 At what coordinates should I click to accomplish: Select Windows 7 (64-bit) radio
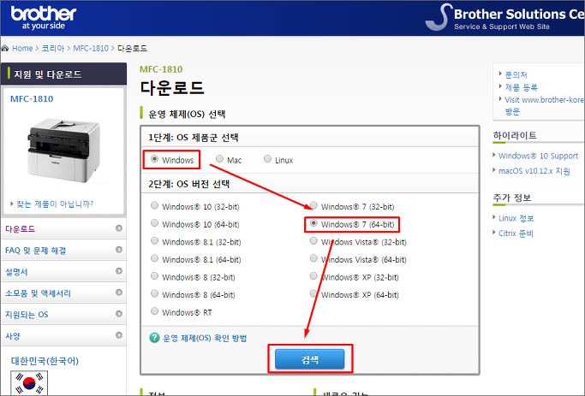click(313, 223)
